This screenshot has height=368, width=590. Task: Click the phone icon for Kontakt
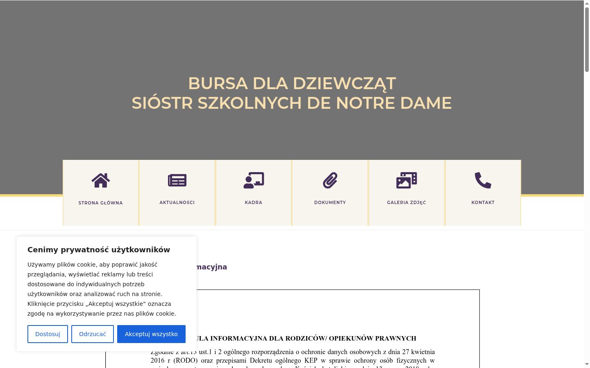click(483, 180)
